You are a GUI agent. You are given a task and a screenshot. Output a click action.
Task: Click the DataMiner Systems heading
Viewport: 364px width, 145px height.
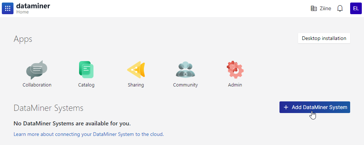[x=48, y=108]
